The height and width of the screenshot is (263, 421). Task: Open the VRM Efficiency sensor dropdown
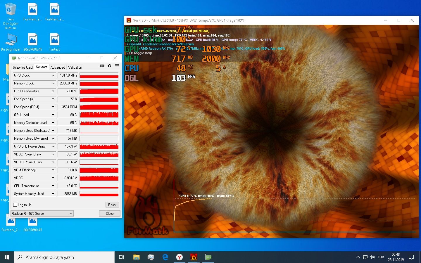[x=53, y=170]
